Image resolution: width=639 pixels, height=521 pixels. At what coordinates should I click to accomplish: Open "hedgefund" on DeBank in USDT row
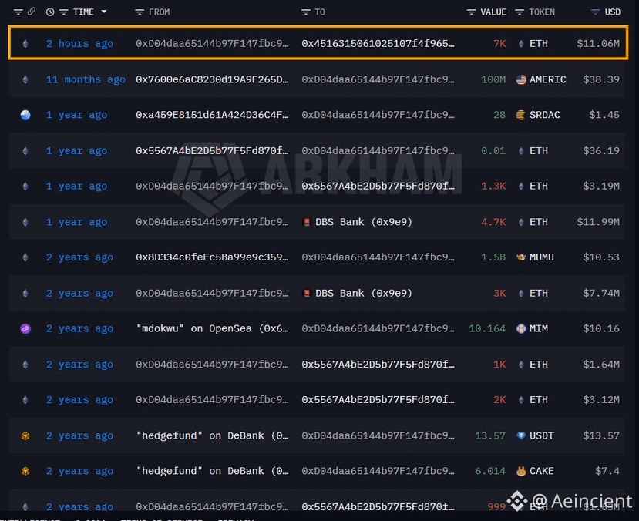tap(212, 435)
